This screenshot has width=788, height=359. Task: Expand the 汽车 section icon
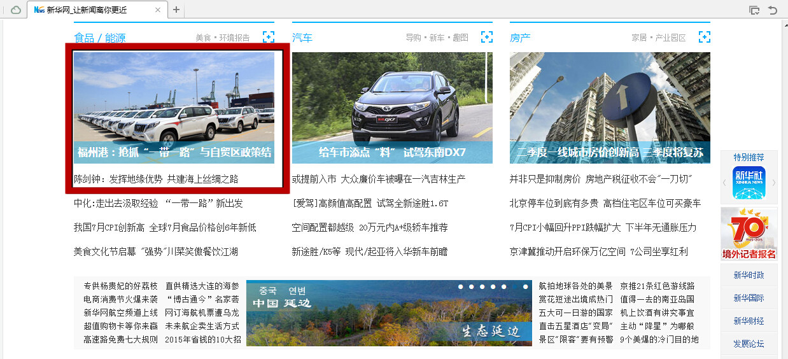point(487,37)
